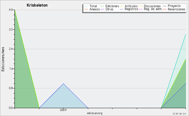Image resolution: width=189 pixels, height=116 pixels.
Task: Click the wikiscan.org footer text
Action: click(94, 113)
